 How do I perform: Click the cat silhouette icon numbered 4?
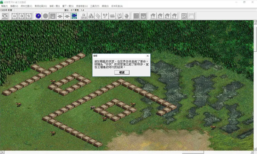click(175, 16)
